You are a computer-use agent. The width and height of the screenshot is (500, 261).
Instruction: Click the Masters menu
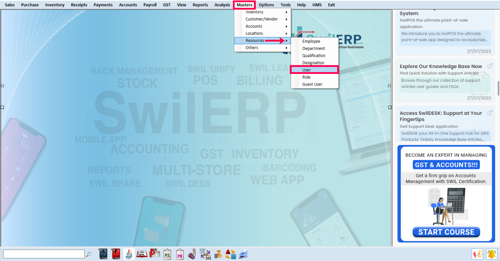click(x=244, y=5)
